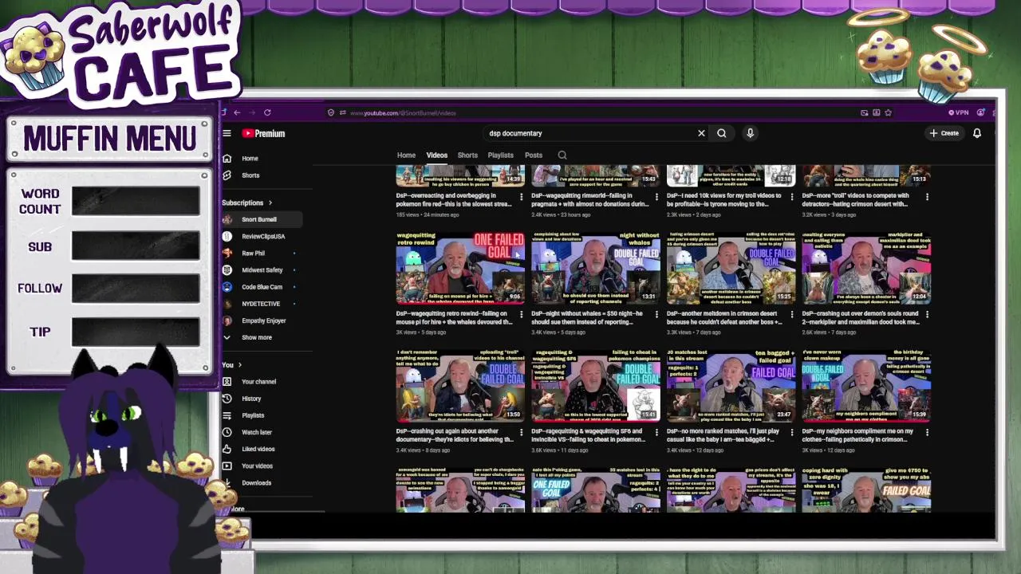Open the YouTube hamburger guide menu

(x=227, y=133)
